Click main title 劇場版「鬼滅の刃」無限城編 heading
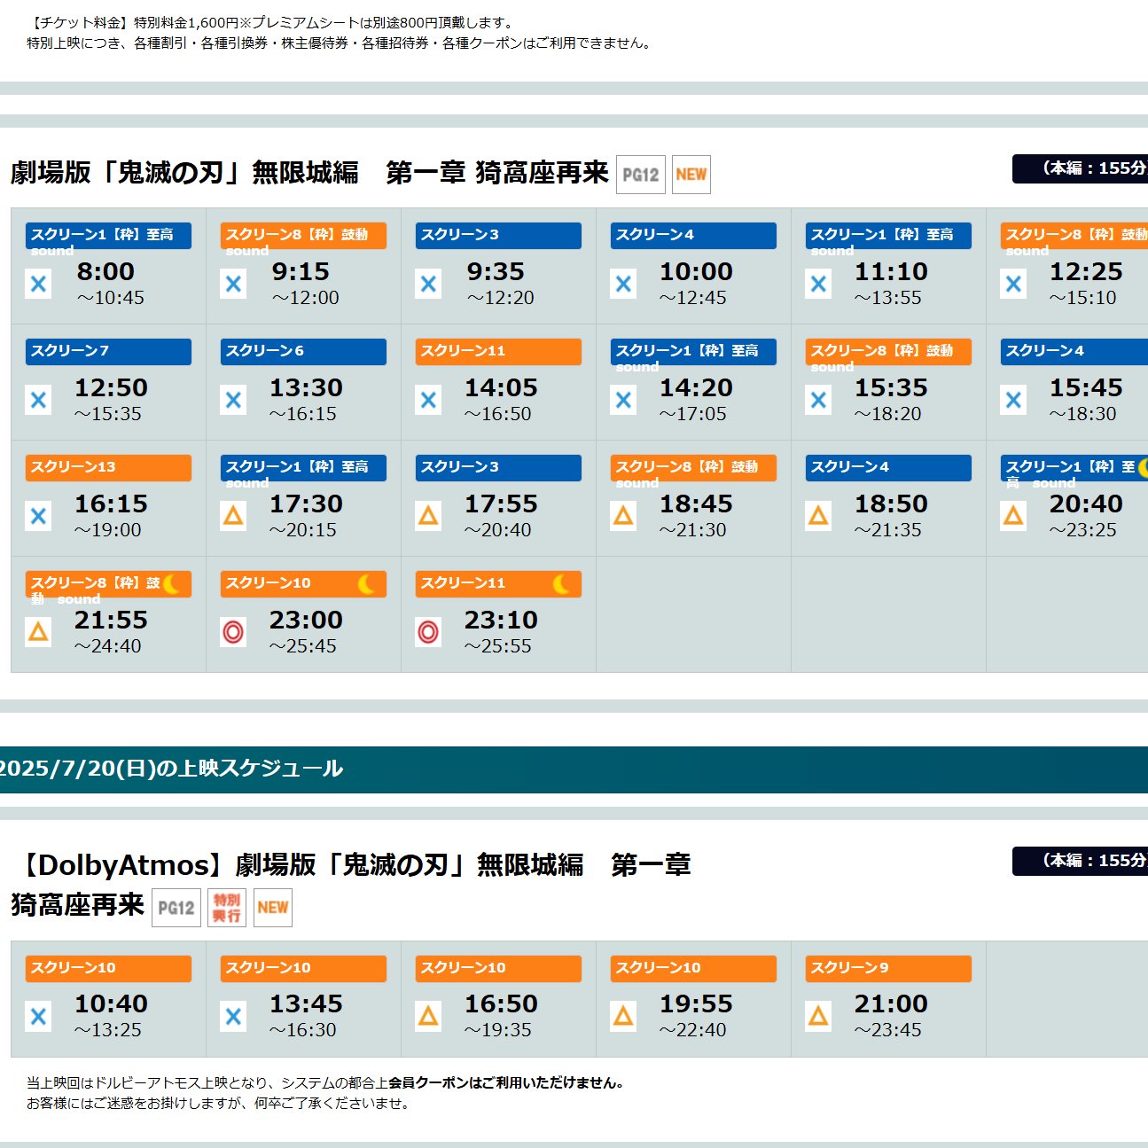The height and width of the screenshot is (1148, 1148). tap(308, 172)
